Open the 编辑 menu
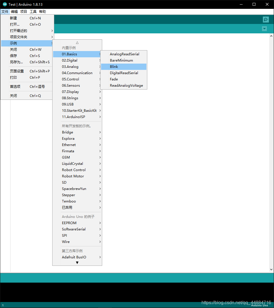The height and width of the screenshot is (308, 274). click(x=14, y=12)
